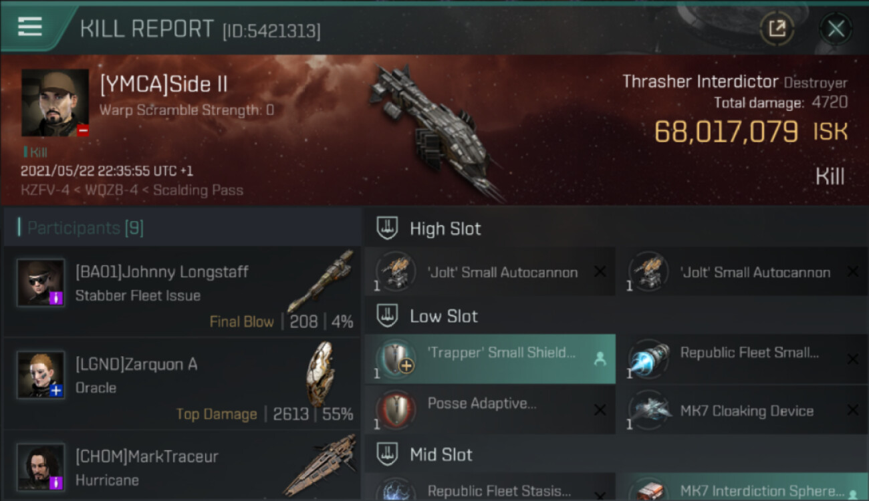The height and width of the screenshot is (501, 869).
Task: Click the first 'Jolt' Small Autocannon icon
Action: pyautogui.click(x=396, y=271)
